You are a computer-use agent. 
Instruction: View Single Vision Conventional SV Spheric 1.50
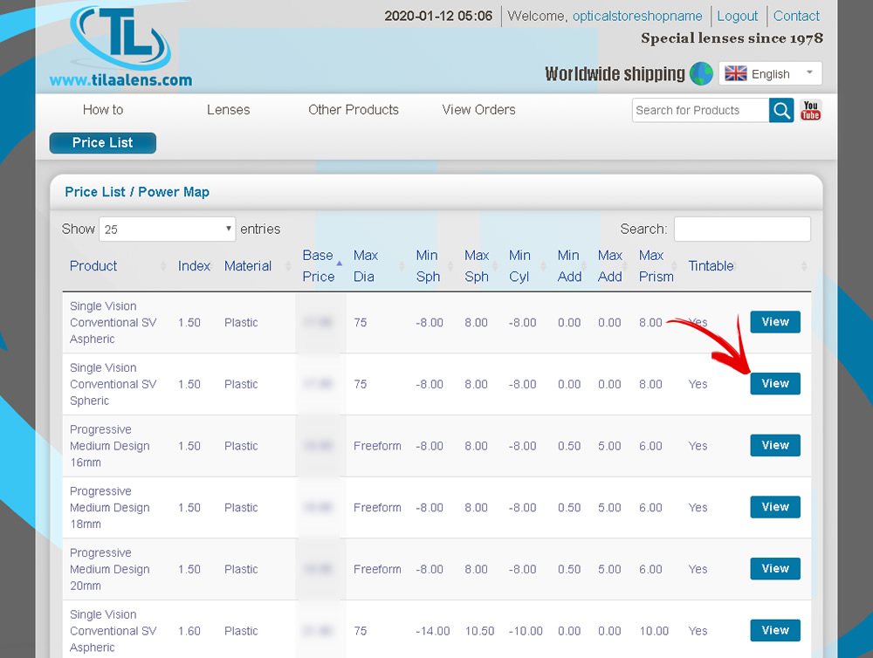coord(775,384)
